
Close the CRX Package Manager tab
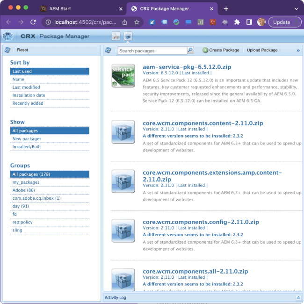(x=212, y=9)
